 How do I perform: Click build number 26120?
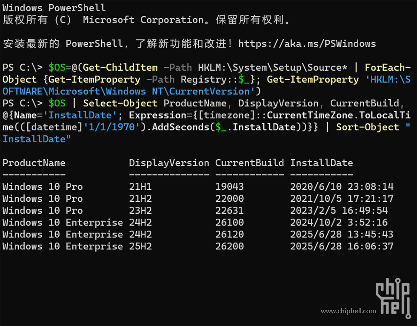coord(229,234)
